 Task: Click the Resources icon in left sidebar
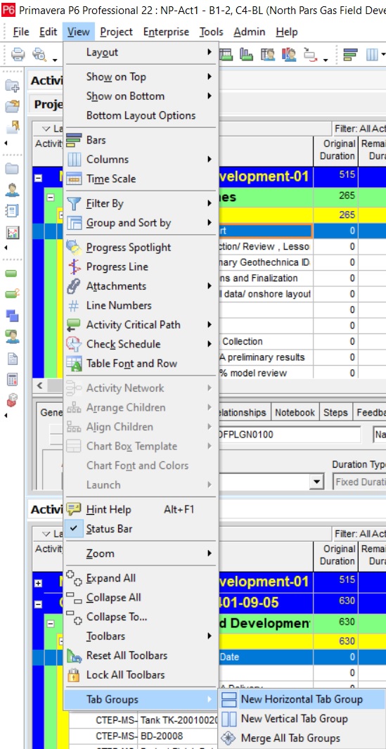(12, 190)
